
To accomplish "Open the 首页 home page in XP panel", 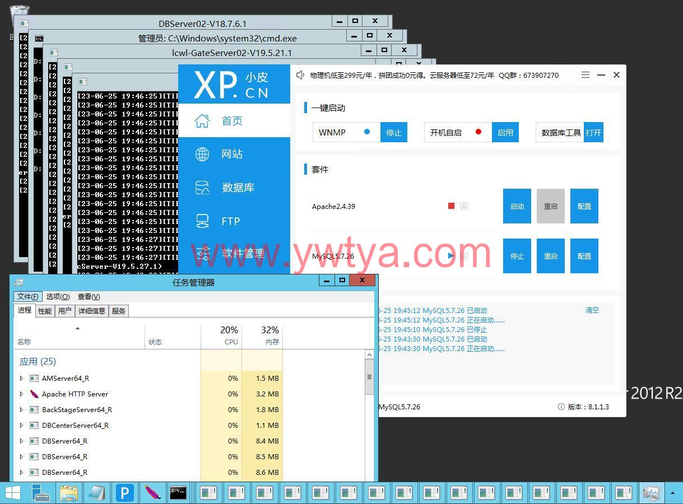I will (234, 120).
